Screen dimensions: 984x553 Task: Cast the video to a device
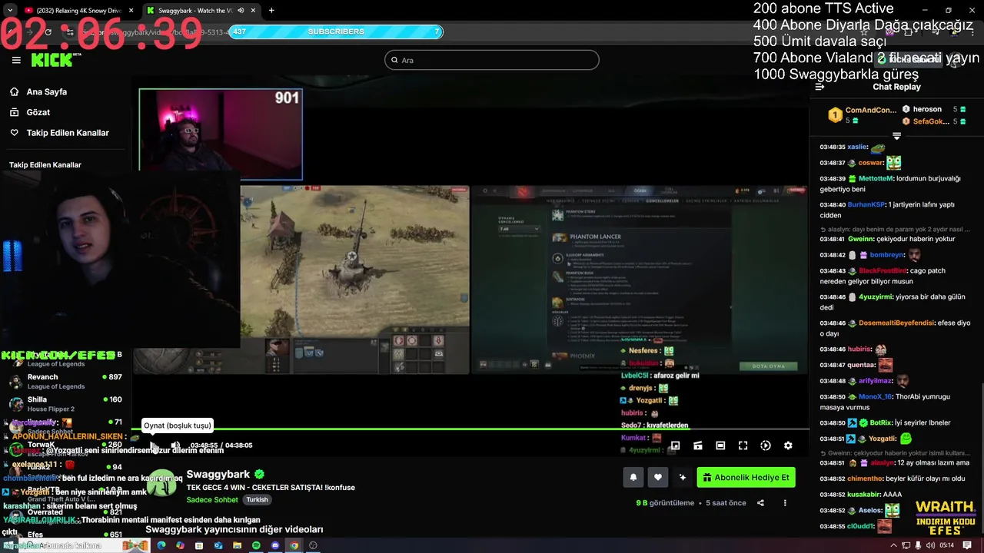698,445
